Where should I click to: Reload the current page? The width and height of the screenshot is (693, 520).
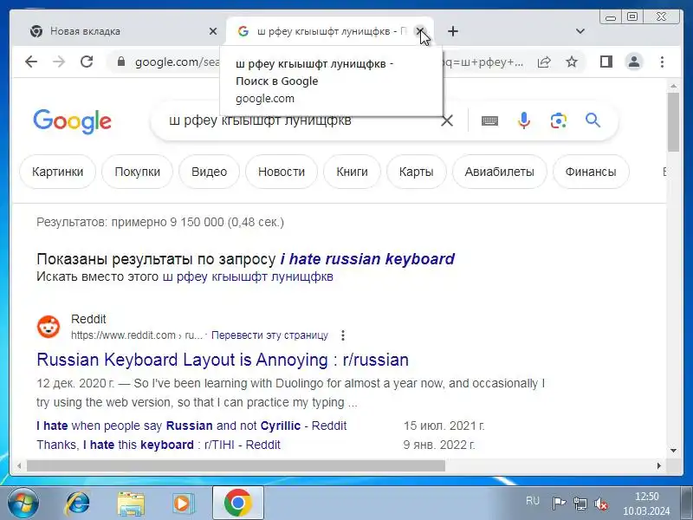click(x=87, y=62)
